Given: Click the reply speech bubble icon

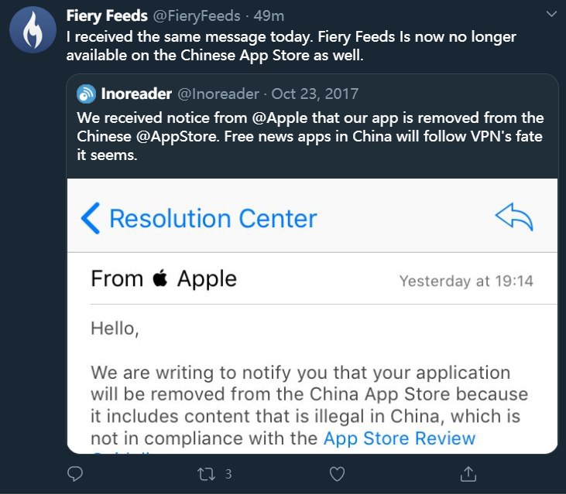Looking at the screenshot, I should (75, 472).
